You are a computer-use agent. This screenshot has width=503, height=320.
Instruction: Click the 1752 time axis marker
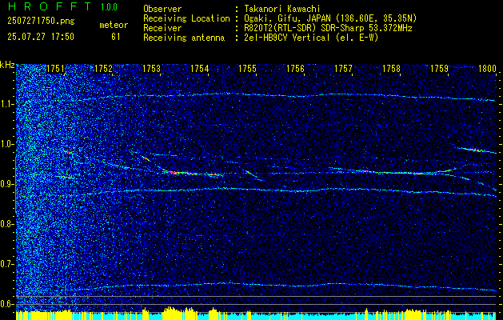104,69
